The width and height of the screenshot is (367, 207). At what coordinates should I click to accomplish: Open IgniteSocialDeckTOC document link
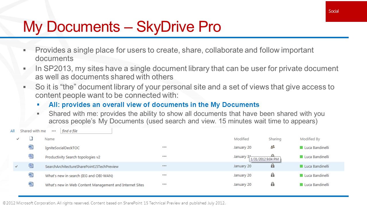coord(62,148)
